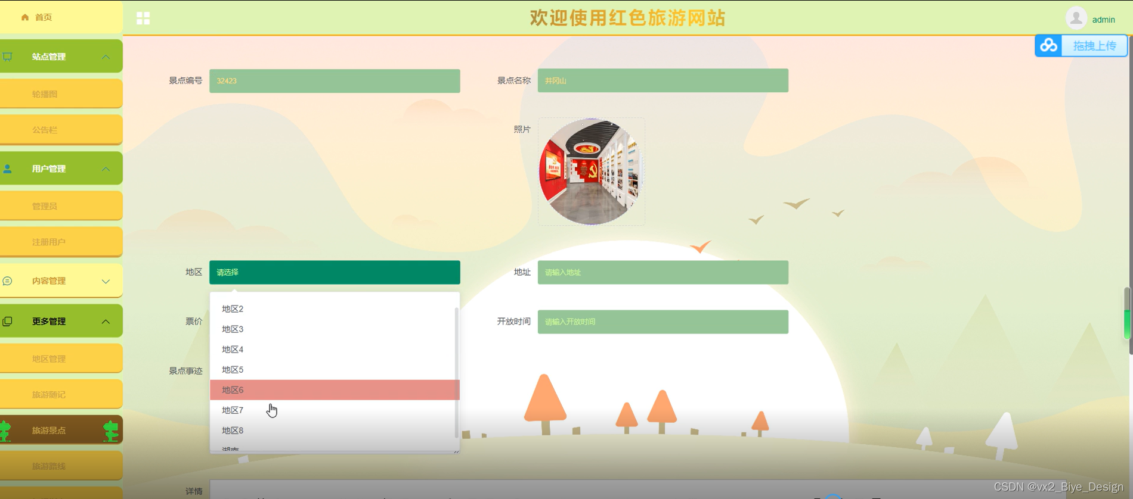Click the admin username link
The image size is (1133, 499).
click(1103, 20)
